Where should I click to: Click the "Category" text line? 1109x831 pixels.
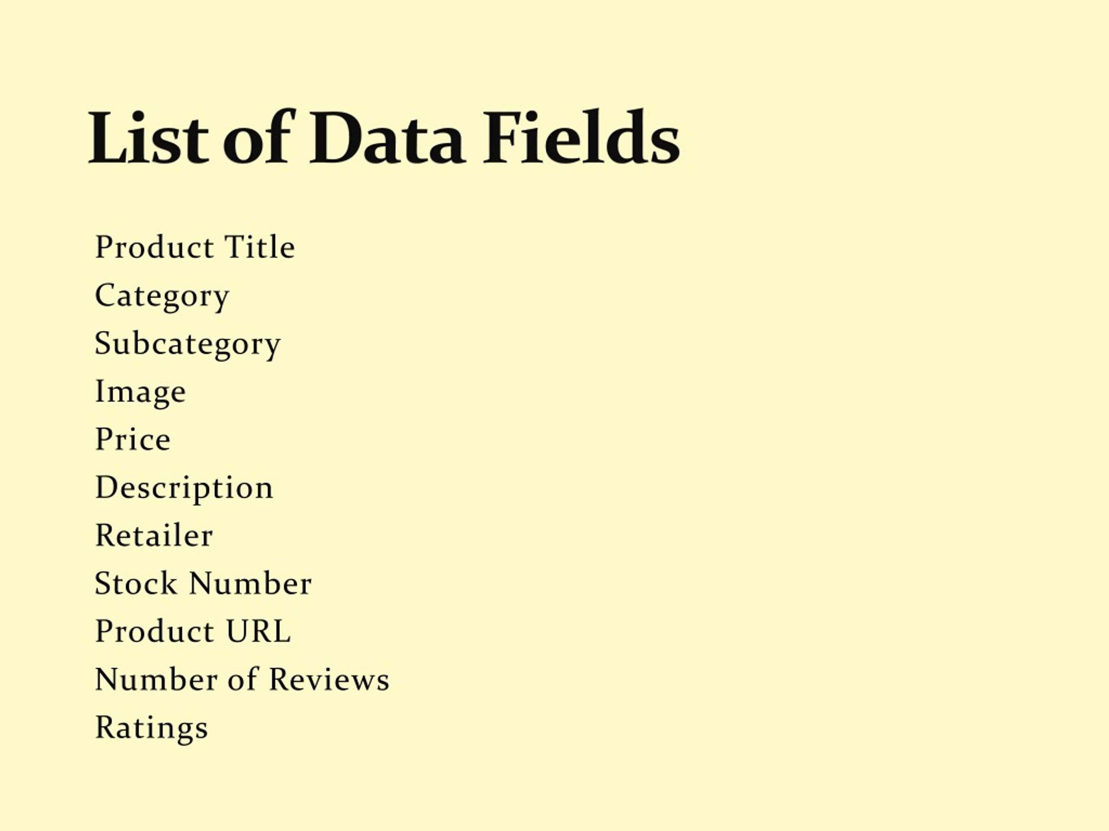162,296
